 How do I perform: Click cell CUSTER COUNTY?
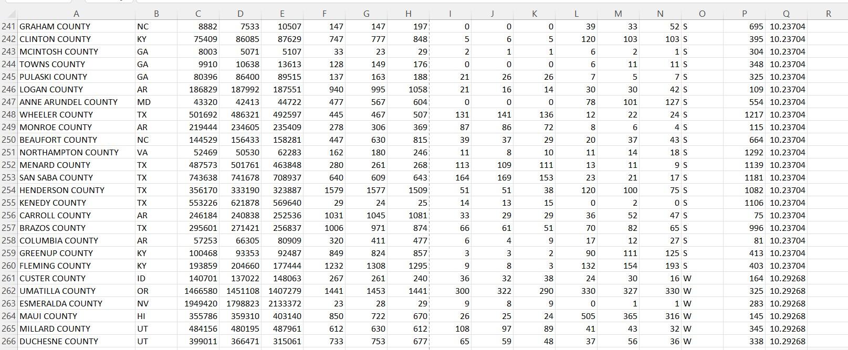(x=76, y=278)
